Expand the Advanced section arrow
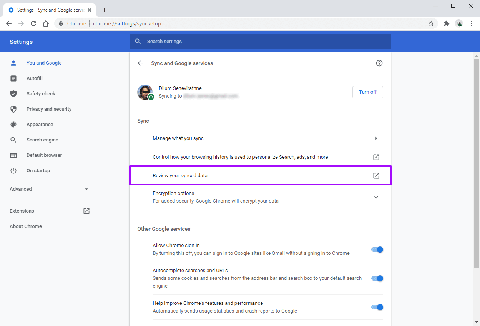The height and width of the screenshot is (326, 480). 86,189
